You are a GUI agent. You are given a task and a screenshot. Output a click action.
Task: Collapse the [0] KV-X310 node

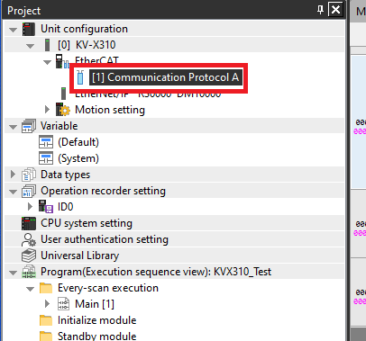[30, 46]
